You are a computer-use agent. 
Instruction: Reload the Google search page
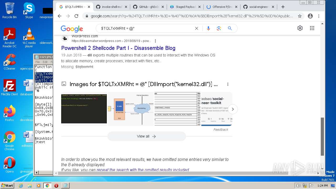point(76,16)
